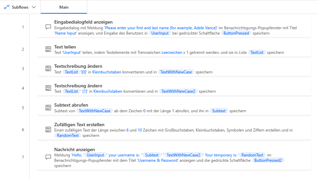
Task: Click Abc icon of step 4 Textschreibung ändern
Action: [48, 88]
